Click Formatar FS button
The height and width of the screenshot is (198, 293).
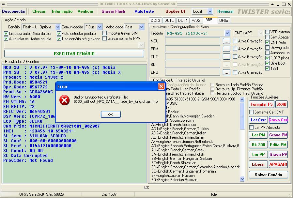point(262,104)
